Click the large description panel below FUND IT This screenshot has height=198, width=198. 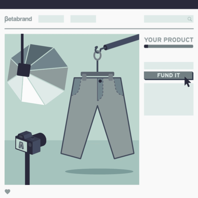click(169, 99)
